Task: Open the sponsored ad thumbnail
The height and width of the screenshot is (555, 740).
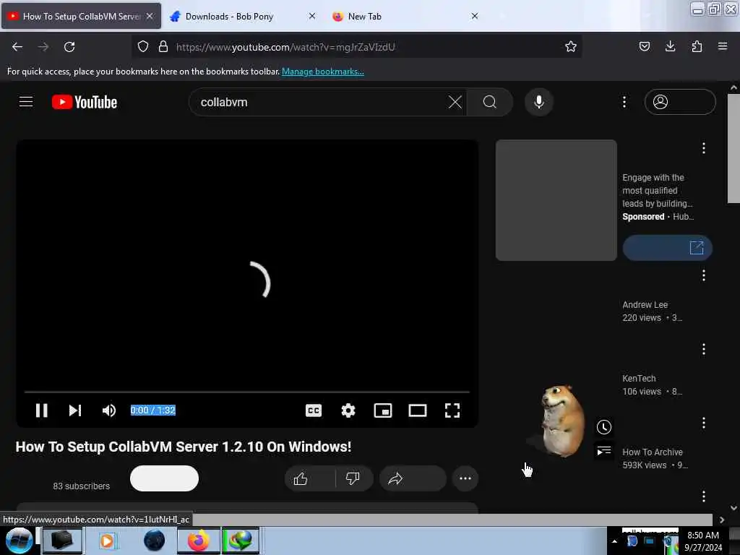Action: (556, 200)
